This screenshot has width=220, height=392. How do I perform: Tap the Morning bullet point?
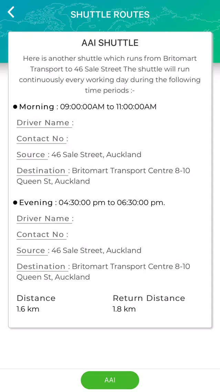coord(15,107)
